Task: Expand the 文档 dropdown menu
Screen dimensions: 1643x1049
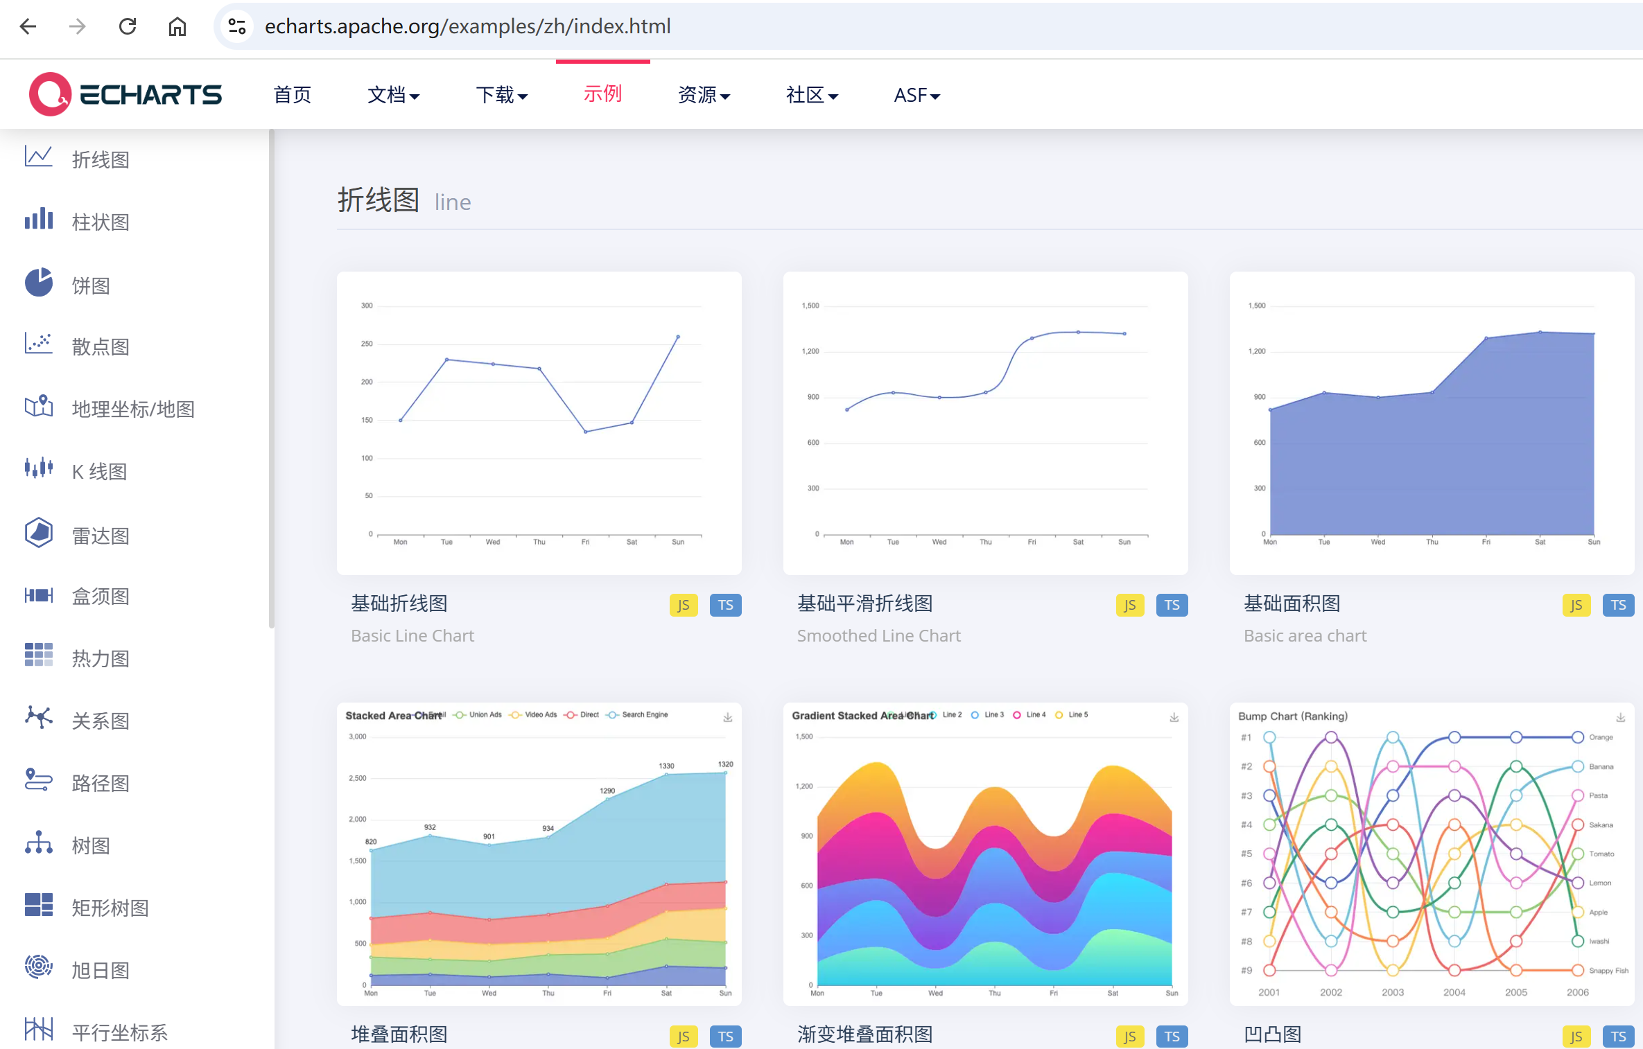Action: coord(393,95)
